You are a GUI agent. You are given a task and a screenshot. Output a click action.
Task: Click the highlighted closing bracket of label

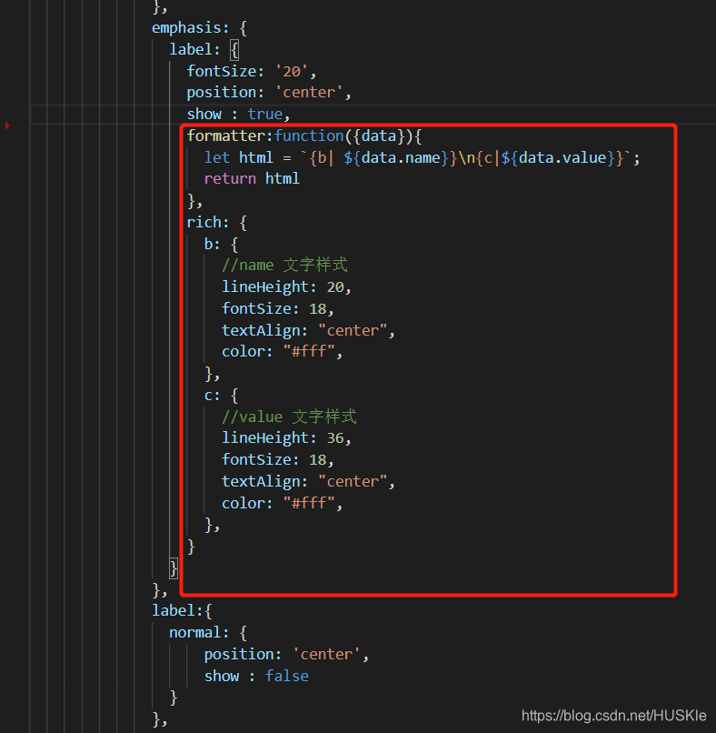pyautogui.click(x=174, y=568)
